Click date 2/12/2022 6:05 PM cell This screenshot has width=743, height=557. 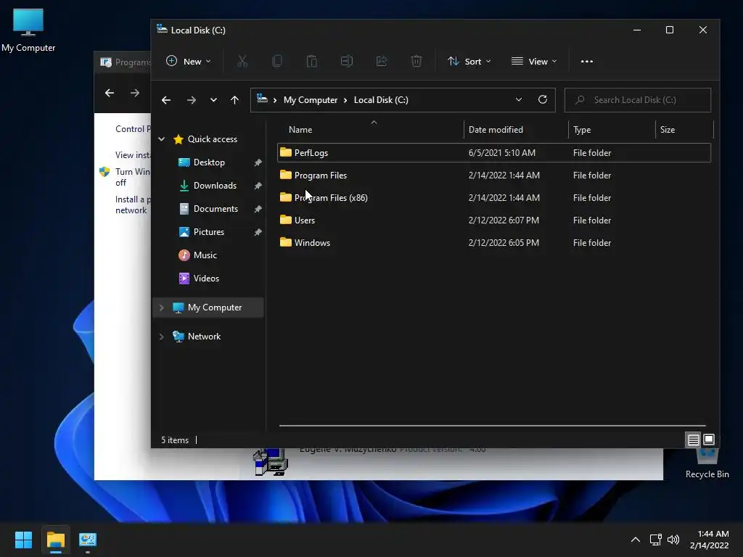tap(504, 242)
